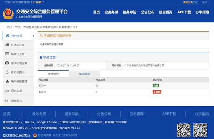Select 驾驶证业务 in the sidebar
The width and height of the screenshot is (214, 139).
[x=18, y=54]
